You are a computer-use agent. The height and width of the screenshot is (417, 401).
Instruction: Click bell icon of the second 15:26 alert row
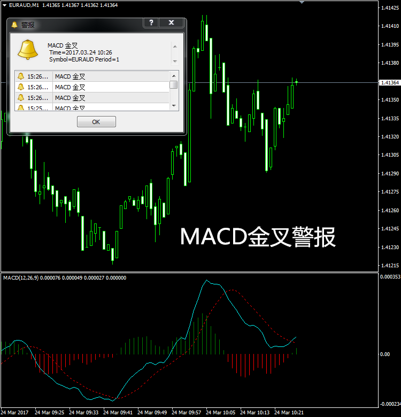[21, 87]
